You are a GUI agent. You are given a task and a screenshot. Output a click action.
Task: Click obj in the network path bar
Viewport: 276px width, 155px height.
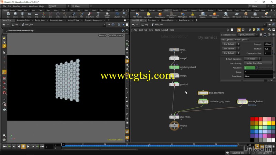[146, 24]
